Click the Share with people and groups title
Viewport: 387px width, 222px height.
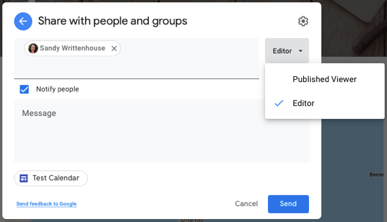pos(113,21)
